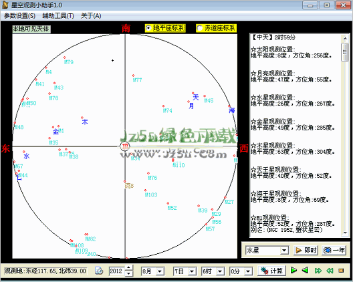353x282 pixels.
Task: Toggle the 本地可见天体 label
Action: tap(31, 29)
